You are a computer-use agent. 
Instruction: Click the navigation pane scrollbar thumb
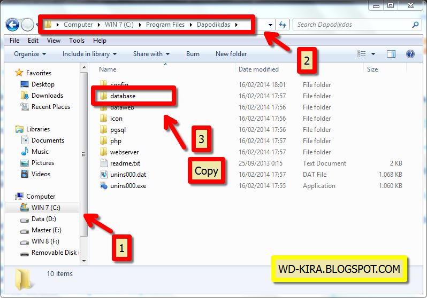tap(84, 154)
